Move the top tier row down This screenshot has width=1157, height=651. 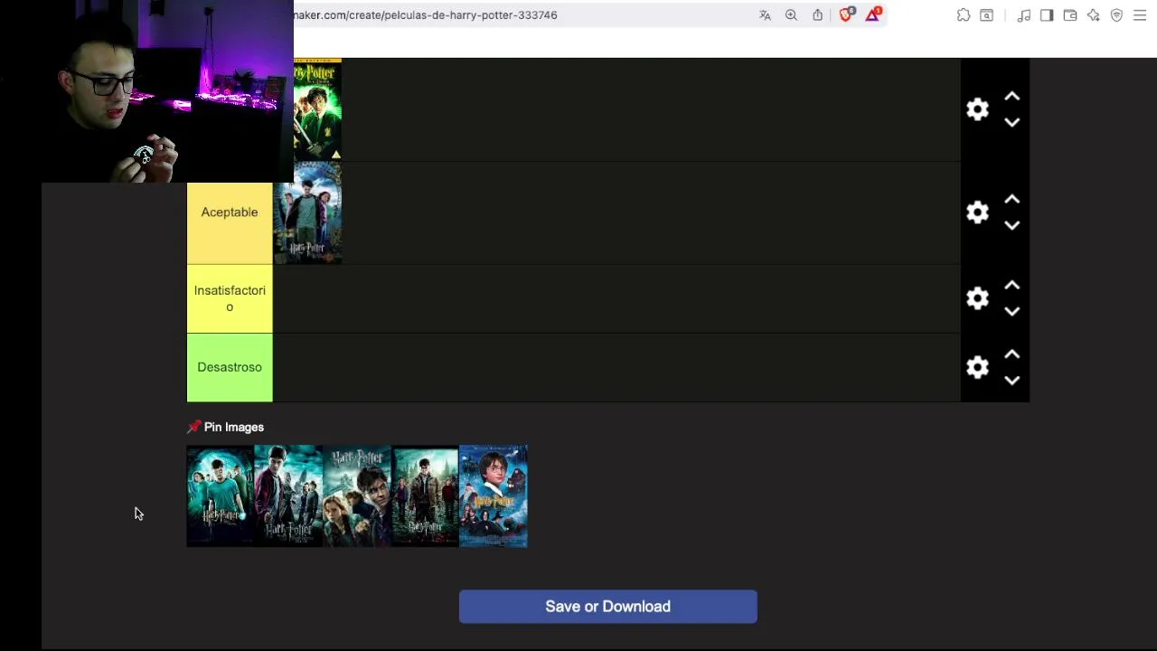coord(1012,122)
